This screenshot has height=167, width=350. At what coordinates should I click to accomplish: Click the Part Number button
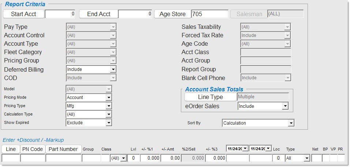pos(63,149)
